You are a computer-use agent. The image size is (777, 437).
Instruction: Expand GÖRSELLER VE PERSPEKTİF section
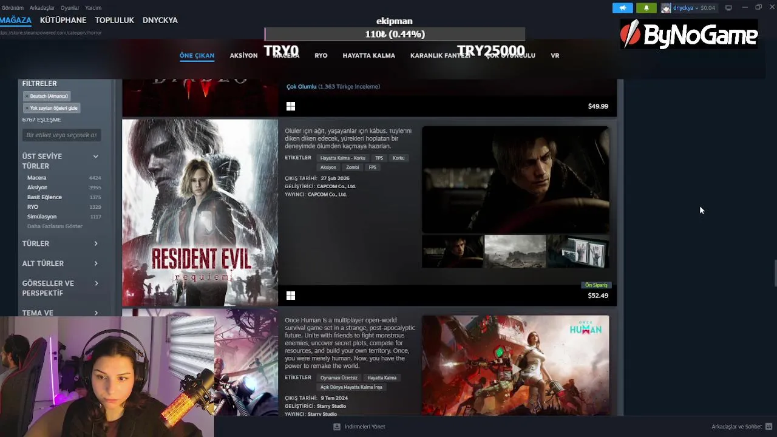(x=61, y=288)
